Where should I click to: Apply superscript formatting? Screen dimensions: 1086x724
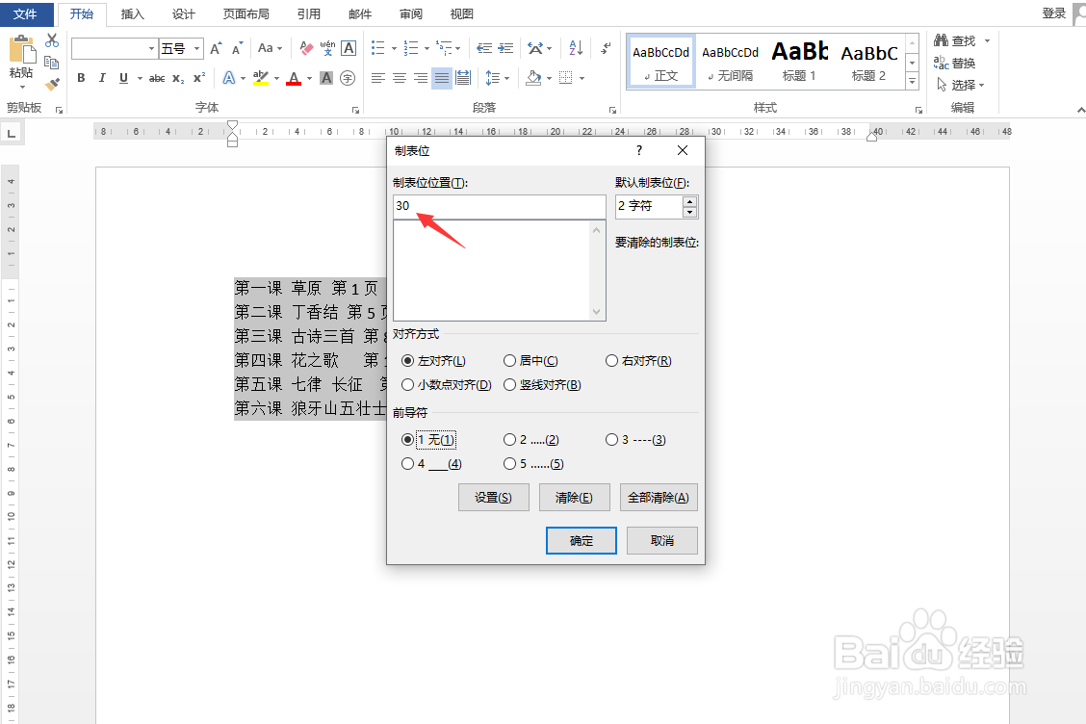click(x=199, y=78)
